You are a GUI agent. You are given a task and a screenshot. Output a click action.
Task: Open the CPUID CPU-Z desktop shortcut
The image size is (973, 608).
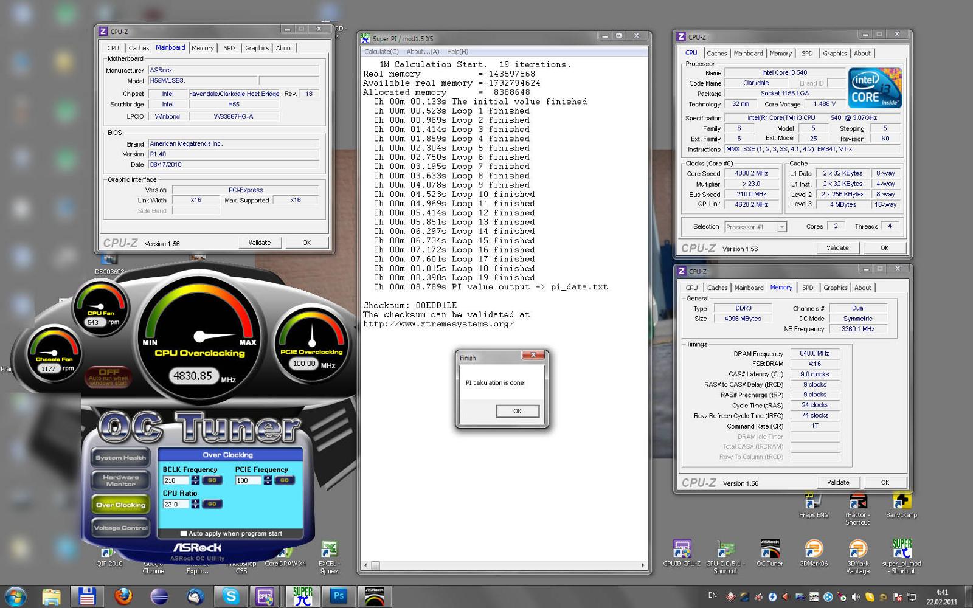(x=682, y=553)
